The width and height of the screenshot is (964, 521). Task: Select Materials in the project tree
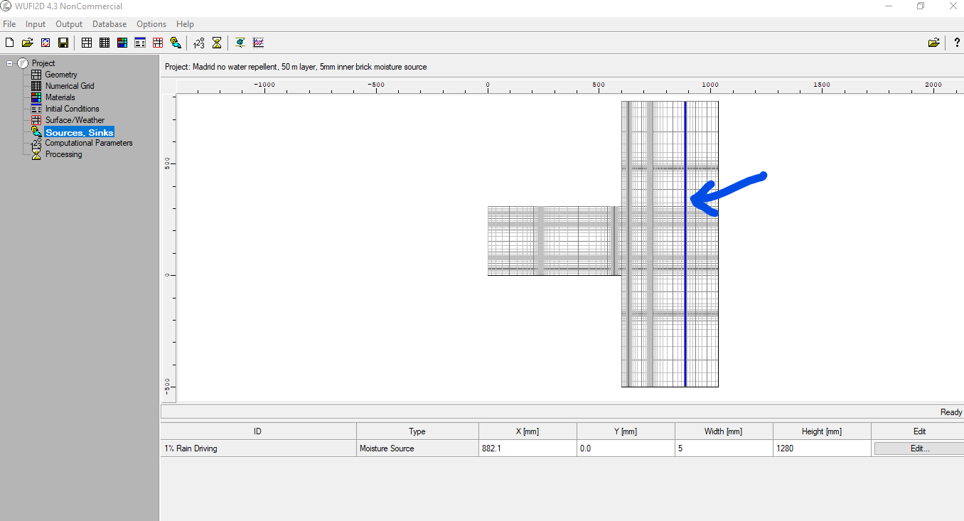click(x=60, y=97)
